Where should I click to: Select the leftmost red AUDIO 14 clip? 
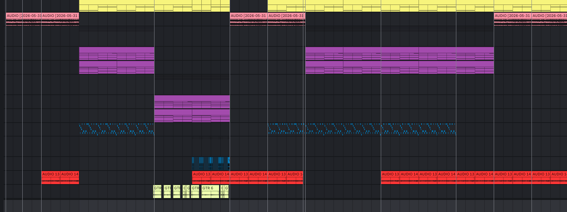[x=70, y=177]
